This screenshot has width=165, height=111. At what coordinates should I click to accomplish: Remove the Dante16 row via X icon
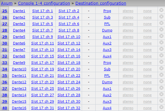tap(161, 107)
